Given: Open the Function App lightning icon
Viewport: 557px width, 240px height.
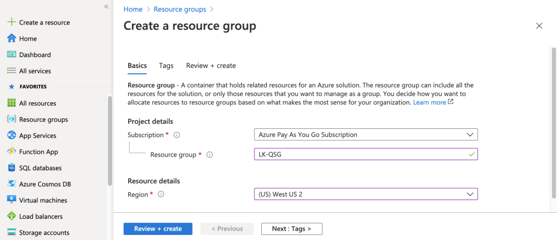Looking at the screenshot, I should pos(11,151).
